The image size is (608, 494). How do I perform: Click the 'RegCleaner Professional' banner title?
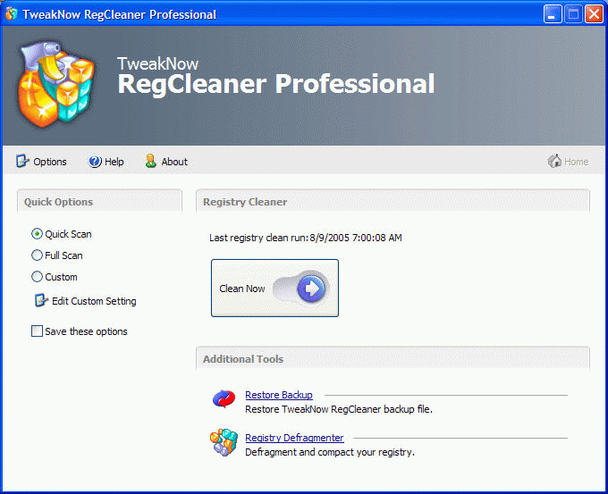coord(276,84)
